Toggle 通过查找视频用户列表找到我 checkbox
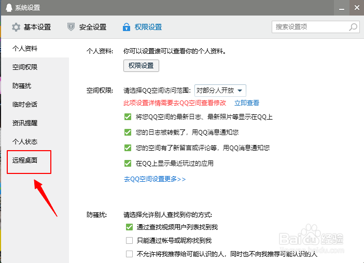This screenshot has height=263, width=364. coord(129,227)
